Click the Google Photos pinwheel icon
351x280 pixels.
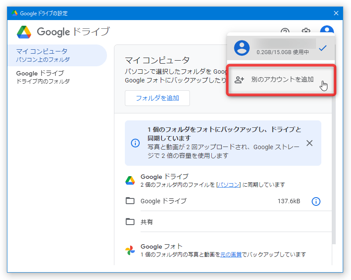(x=130, y=250)
